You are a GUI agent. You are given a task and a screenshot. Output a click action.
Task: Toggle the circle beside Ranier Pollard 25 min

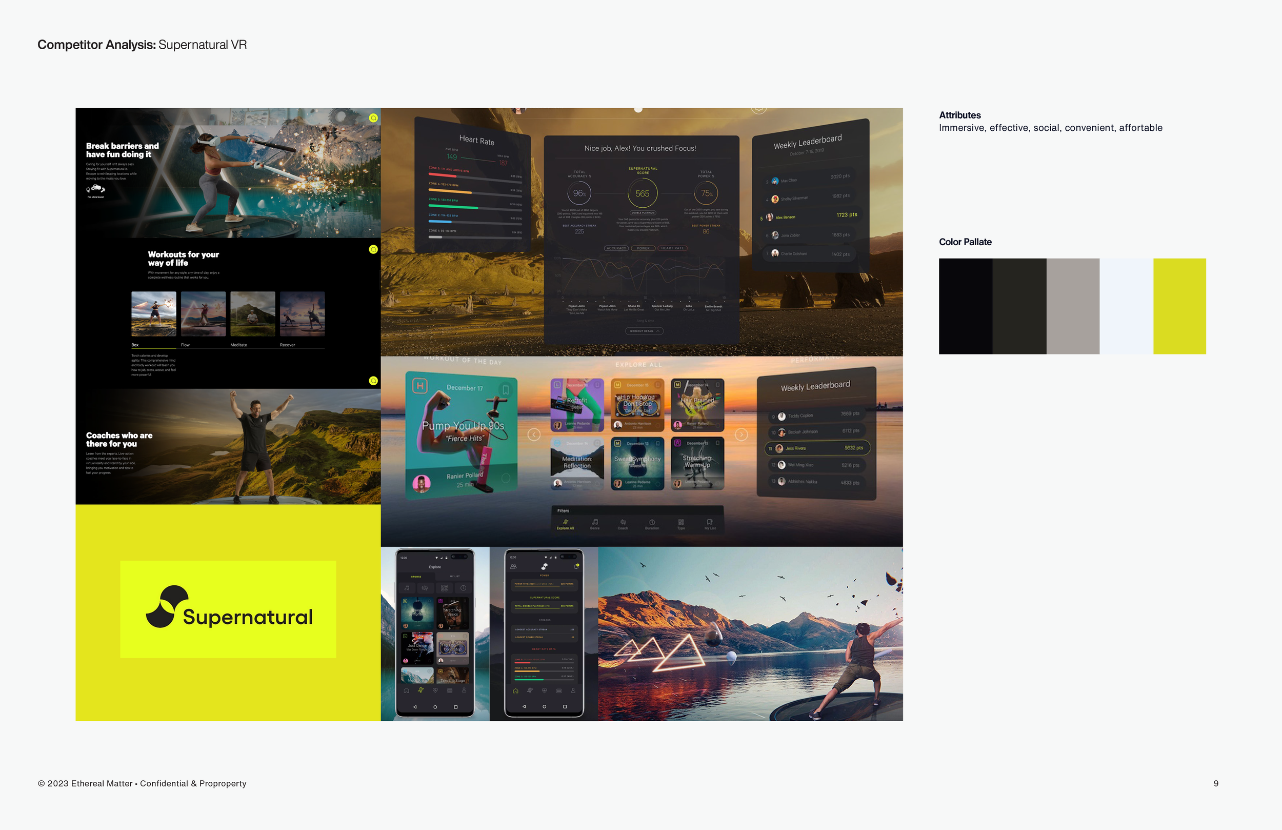(x=505, y=478)
